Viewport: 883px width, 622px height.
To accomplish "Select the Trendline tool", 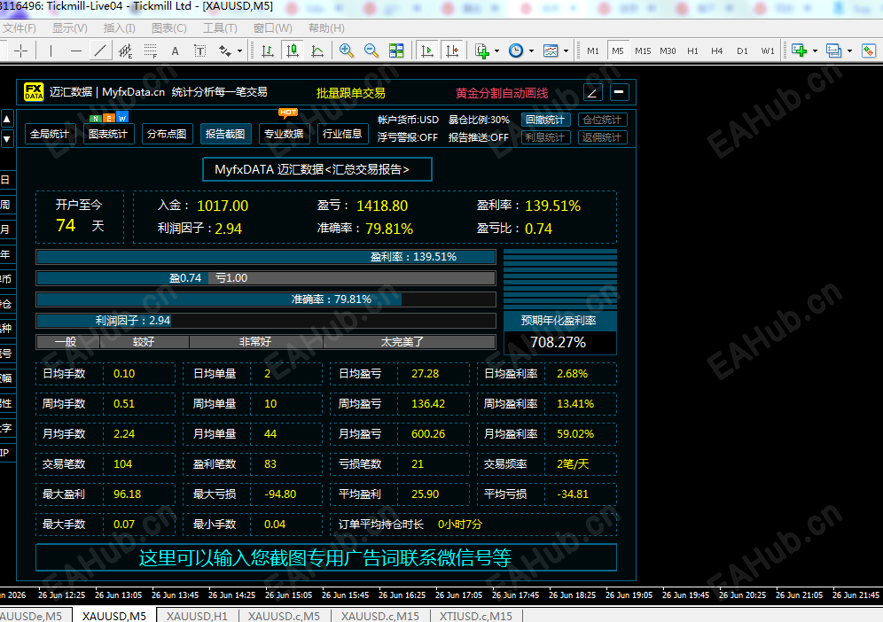I will tap(100, 51).
